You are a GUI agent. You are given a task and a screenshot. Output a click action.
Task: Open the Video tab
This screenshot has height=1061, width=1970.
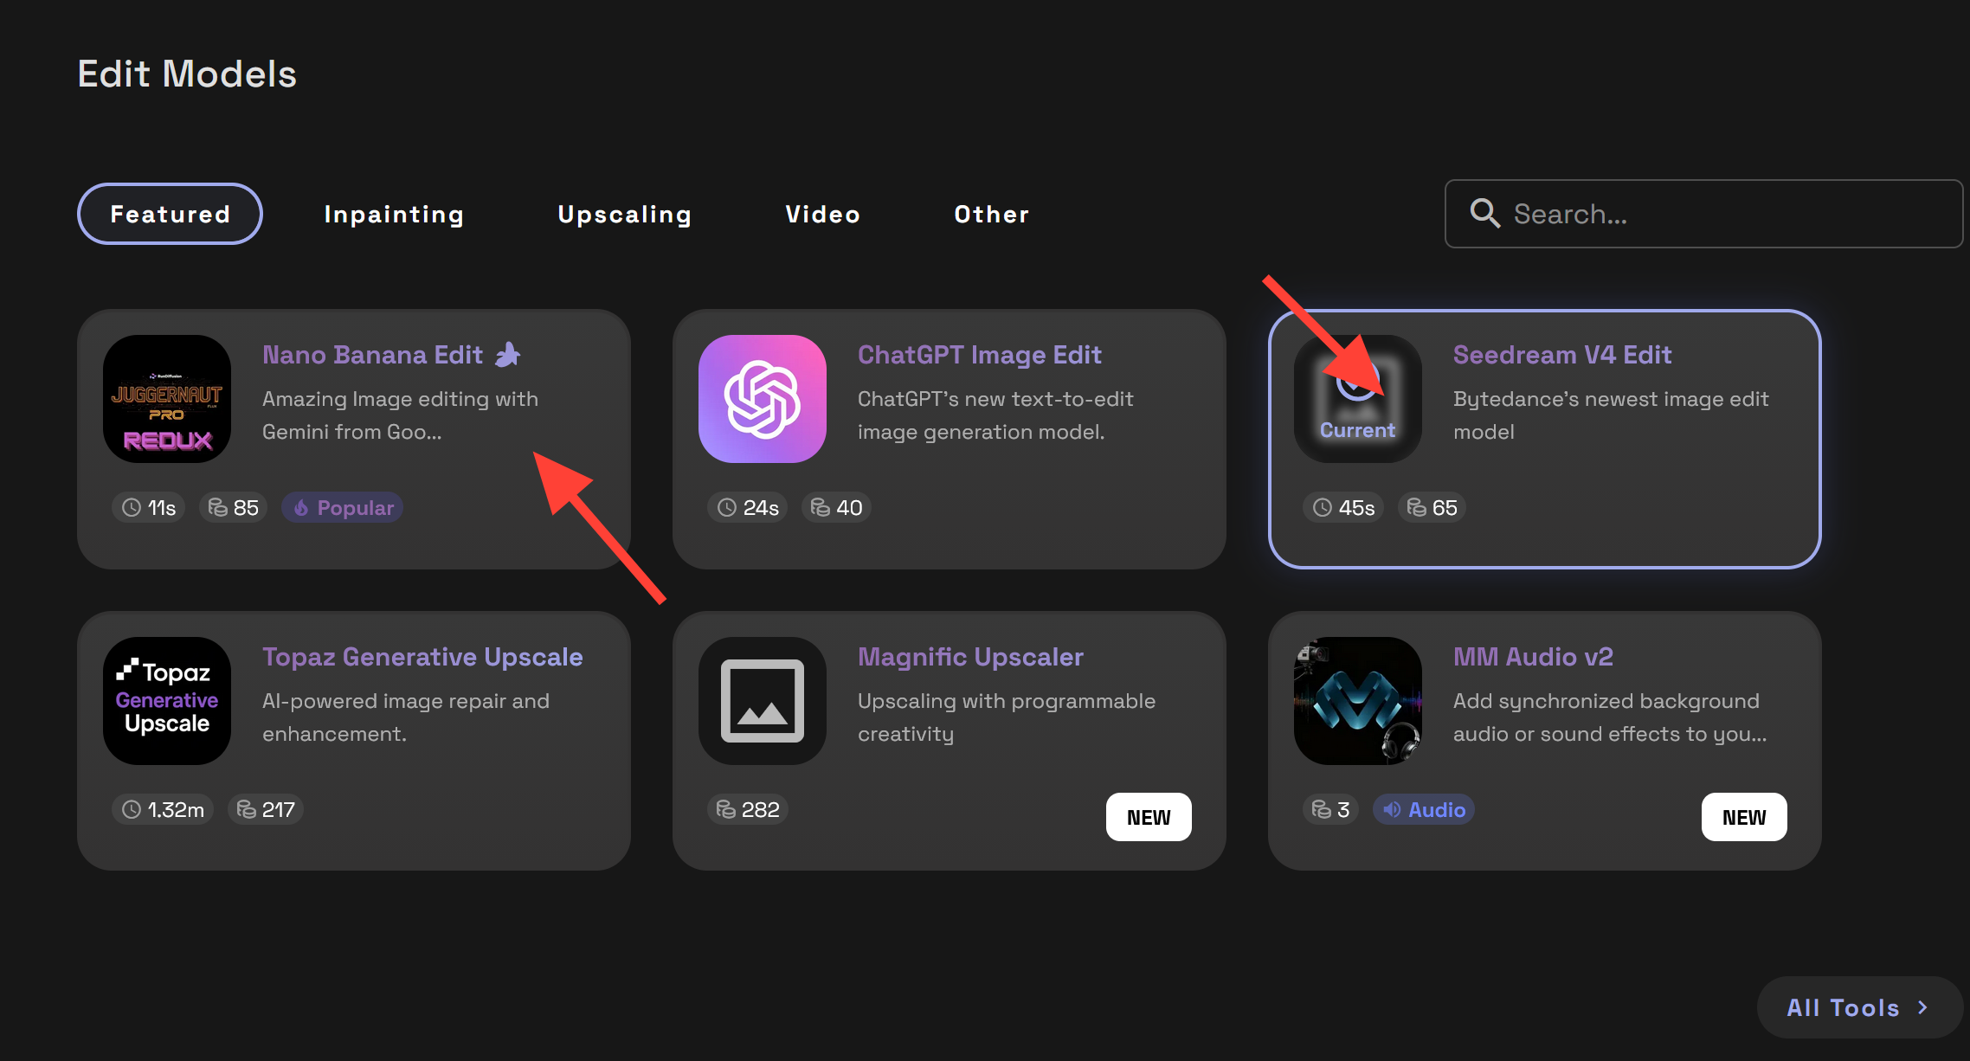[822, 214]
